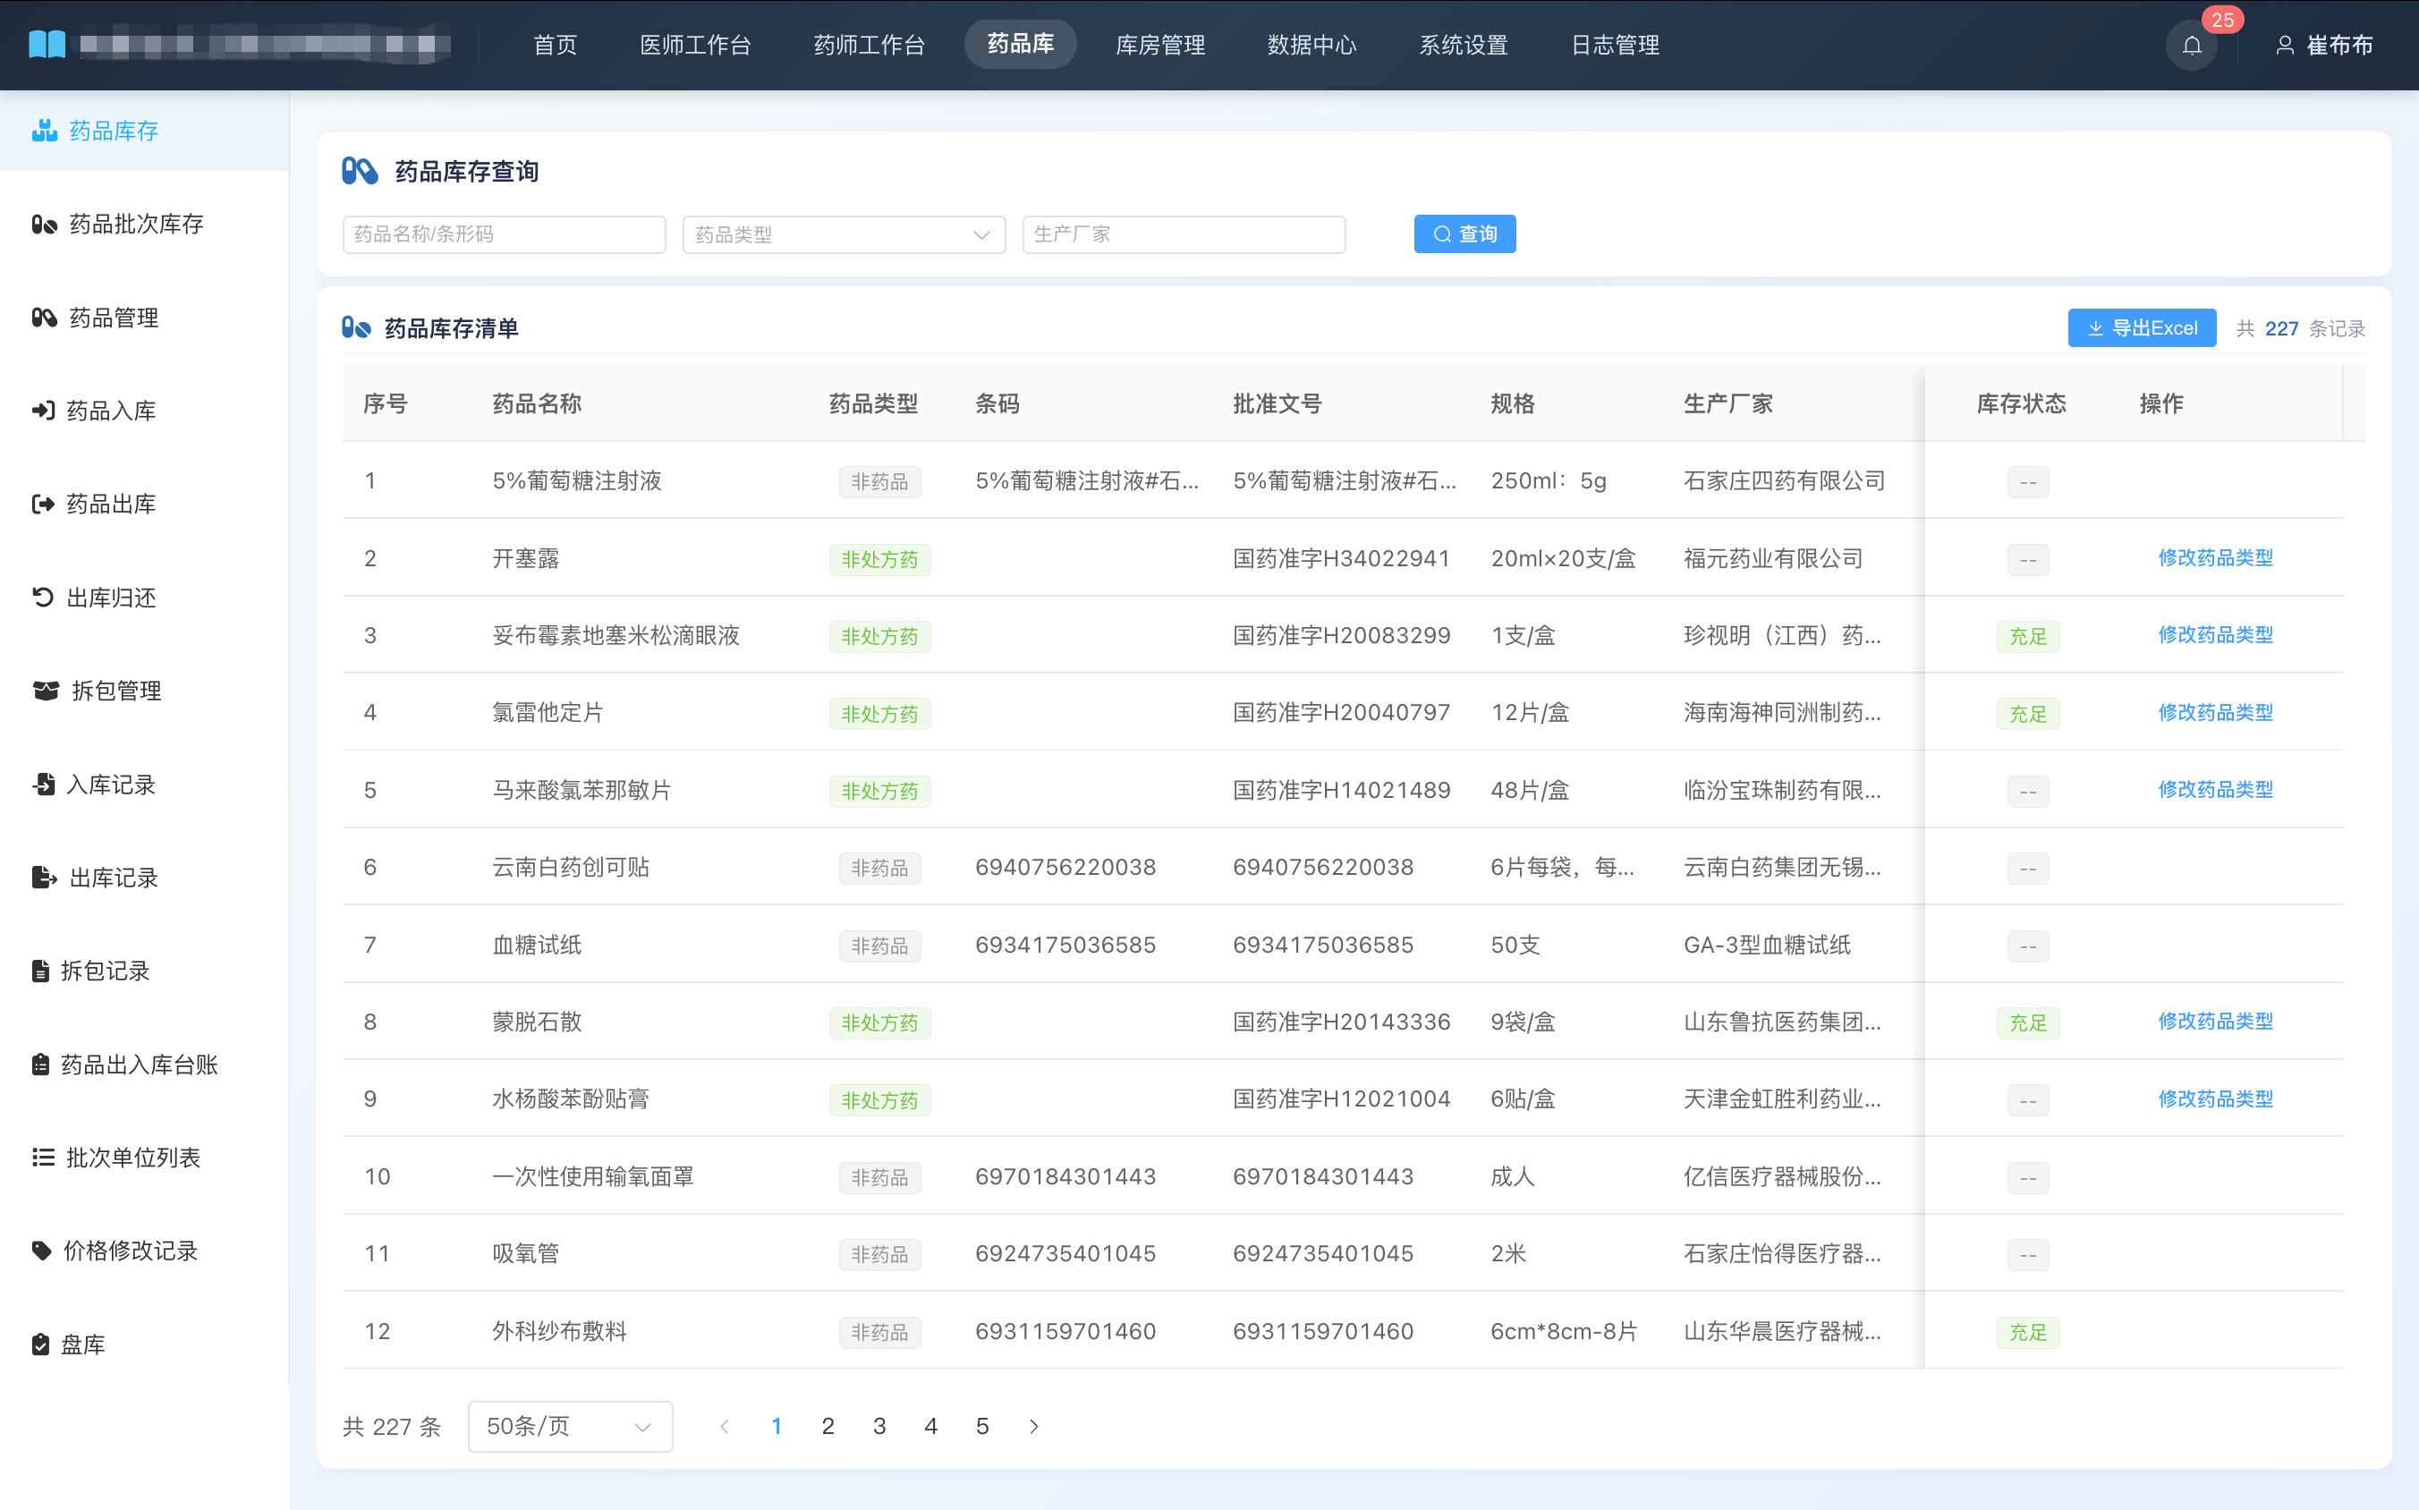Expand the 50条/页 page size selector

(569, 1426)
